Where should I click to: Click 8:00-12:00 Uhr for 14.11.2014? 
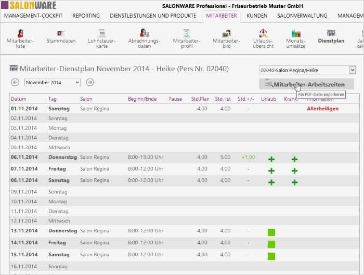click(x=146, y=243)
